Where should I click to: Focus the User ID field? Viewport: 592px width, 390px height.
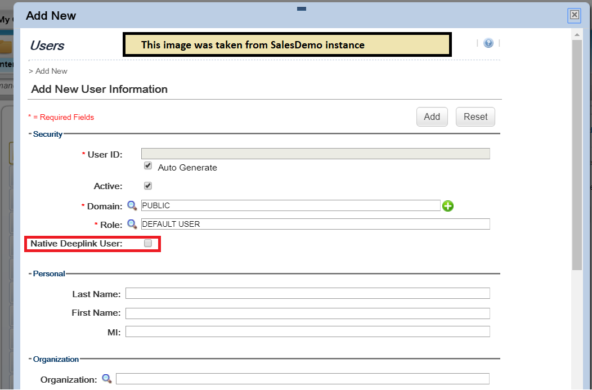316,154
